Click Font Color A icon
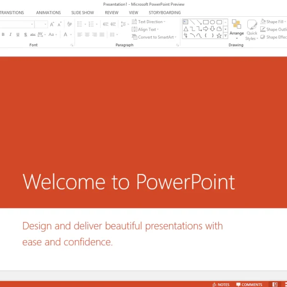The width and height of the screenshot is (287, 287). [66, 34]
